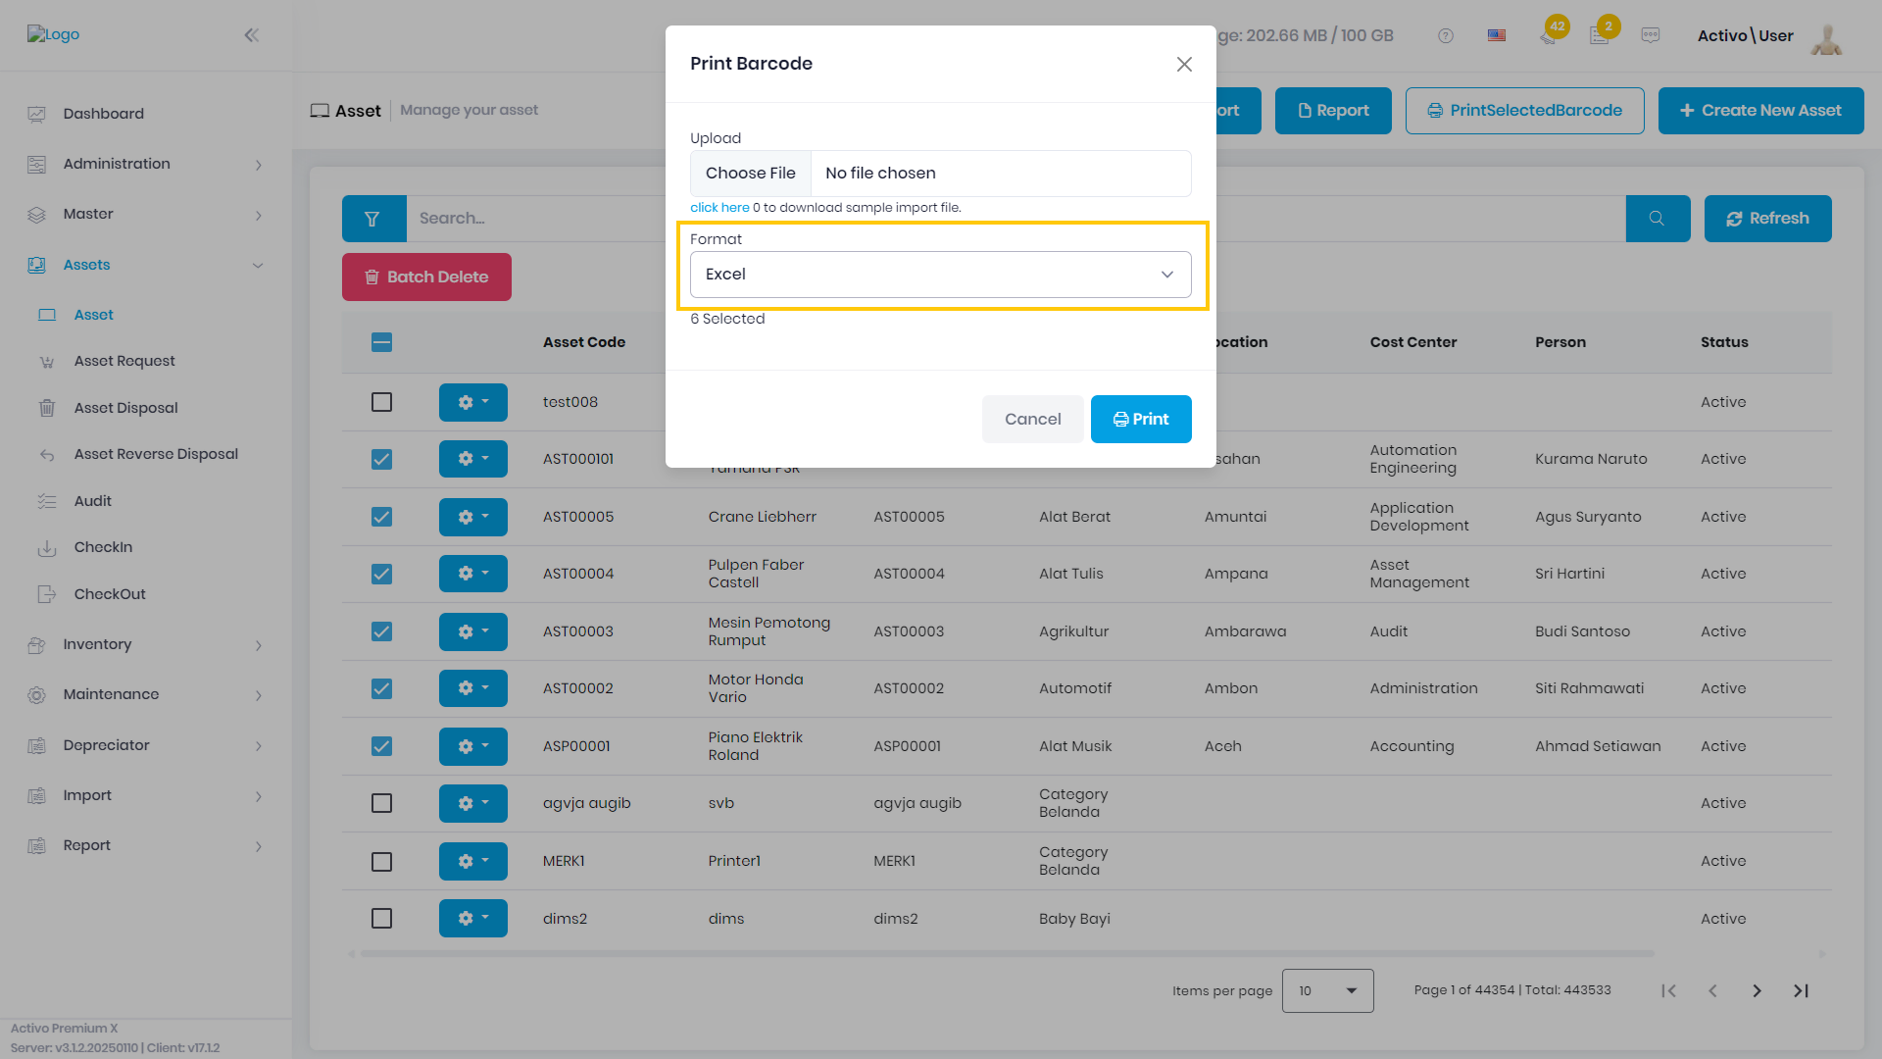Collapse the Assets menu

[146, 265]
